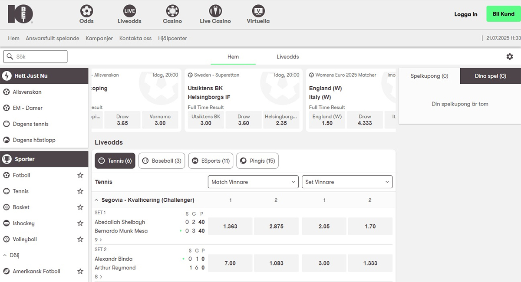This screenshot has height=282, width=521.
Task: Favorite Fotboll with star
Action: [80, 175]
